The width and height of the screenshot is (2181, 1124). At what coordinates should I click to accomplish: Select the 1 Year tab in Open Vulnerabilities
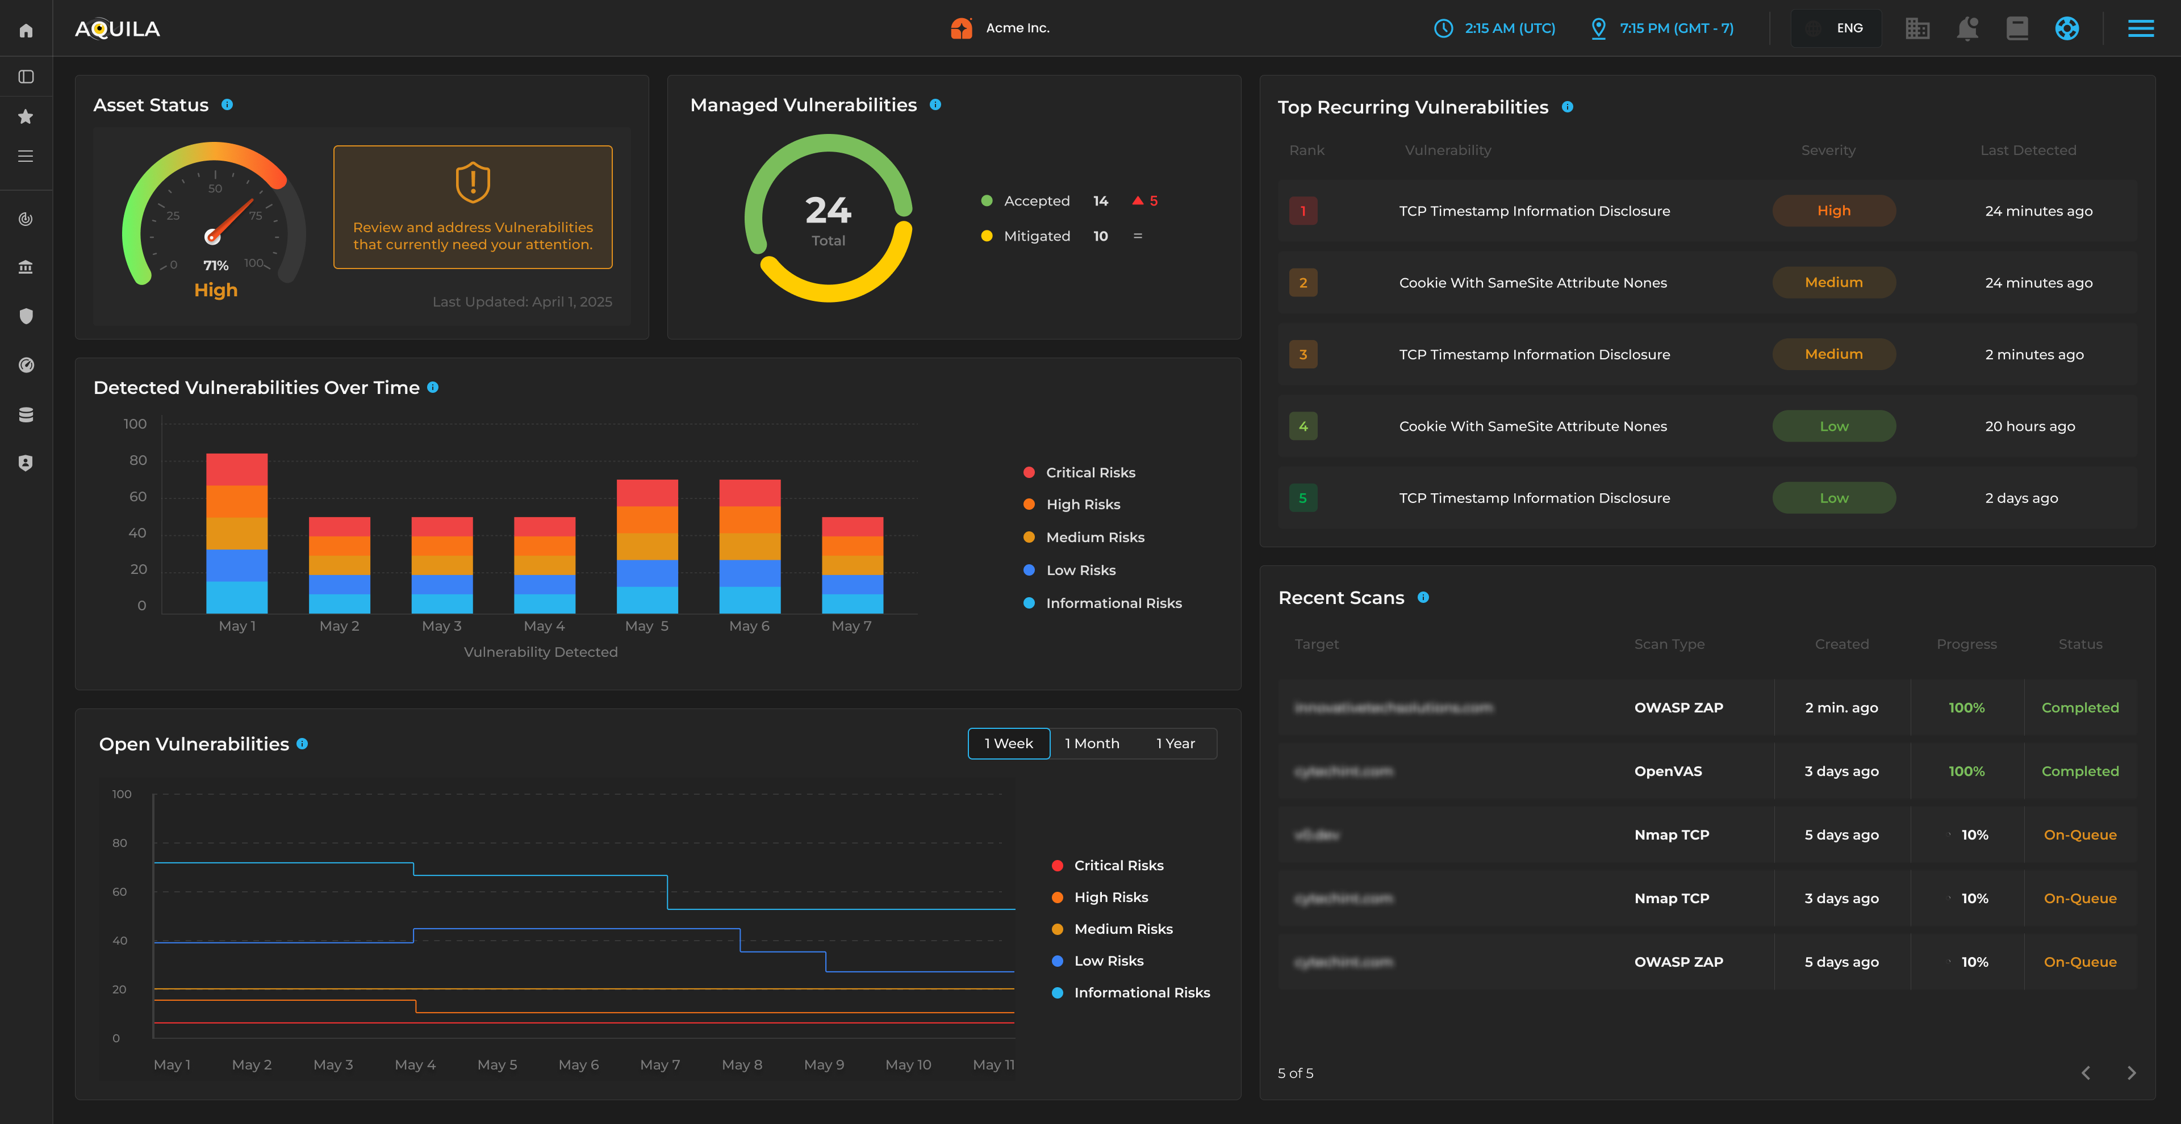pyautogui.click(x=1176, y=743)
